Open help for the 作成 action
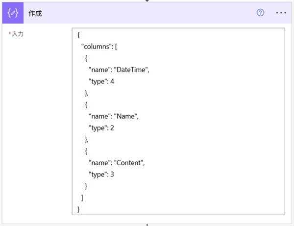 (x=260, y=13)
